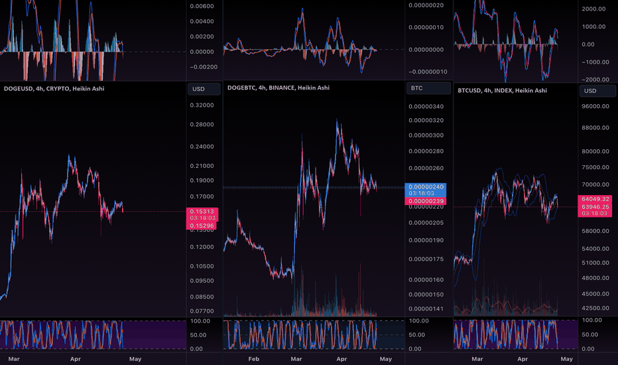Click the Feb label on the time axis
The image size is (618, 365).
coord(254,358)
